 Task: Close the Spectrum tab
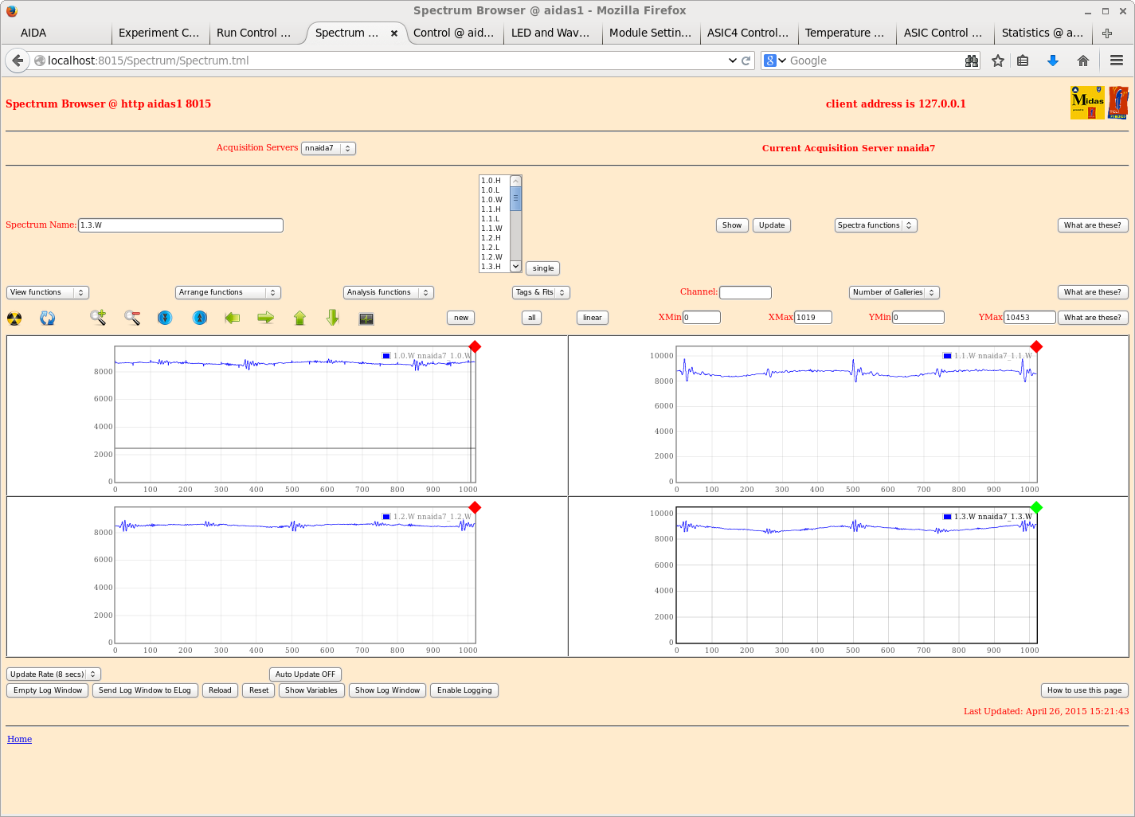[394, 33]
